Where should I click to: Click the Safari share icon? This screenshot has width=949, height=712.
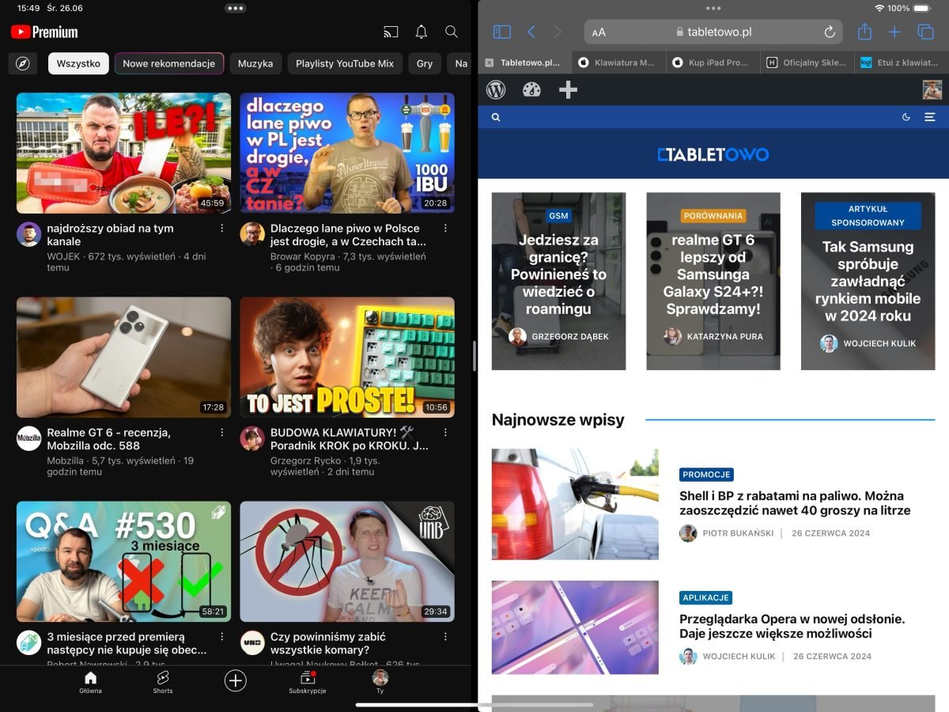coord(864,32)
